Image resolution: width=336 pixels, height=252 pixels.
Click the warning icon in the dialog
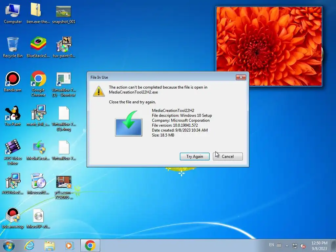pyautogui.click(x=99, y=91)
